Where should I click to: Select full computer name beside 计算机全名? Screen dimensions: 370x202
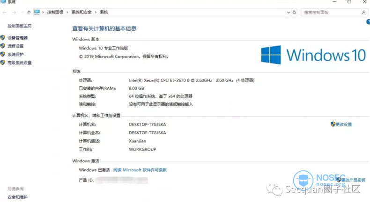[148, 132]
